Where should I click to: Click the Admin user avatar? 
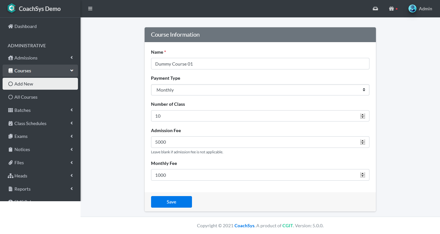pos(412,9)
